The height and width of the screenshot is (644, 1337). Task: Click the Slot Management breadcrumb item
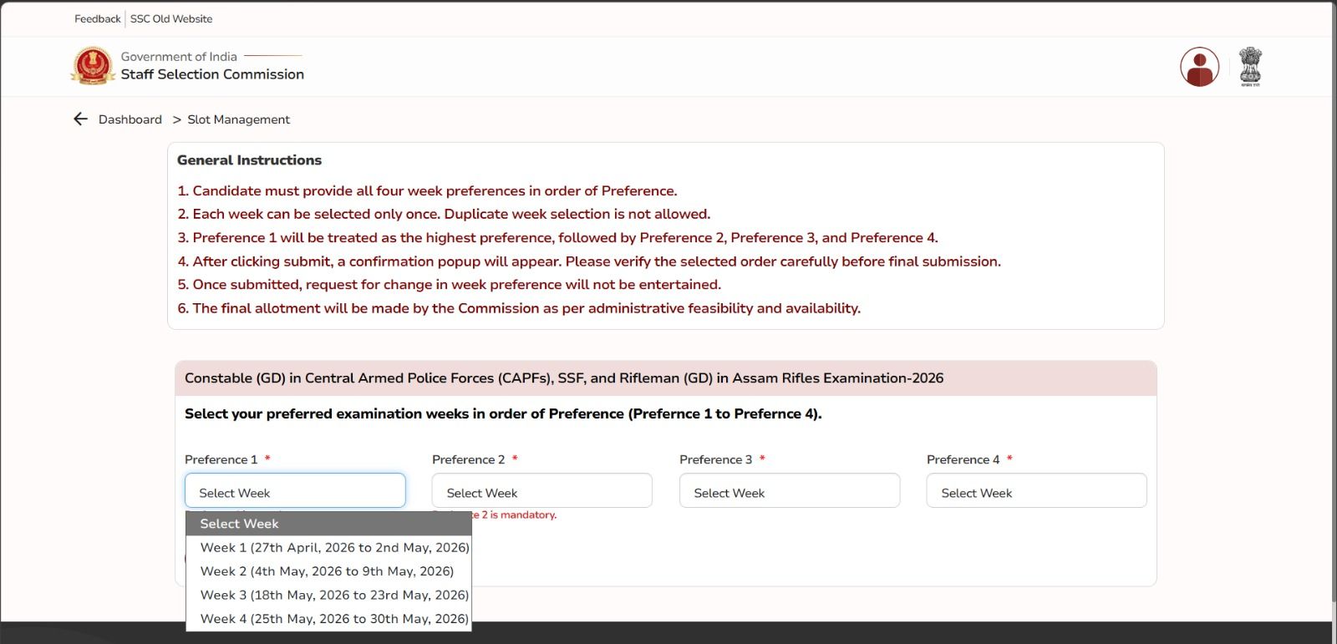point(238,119)
